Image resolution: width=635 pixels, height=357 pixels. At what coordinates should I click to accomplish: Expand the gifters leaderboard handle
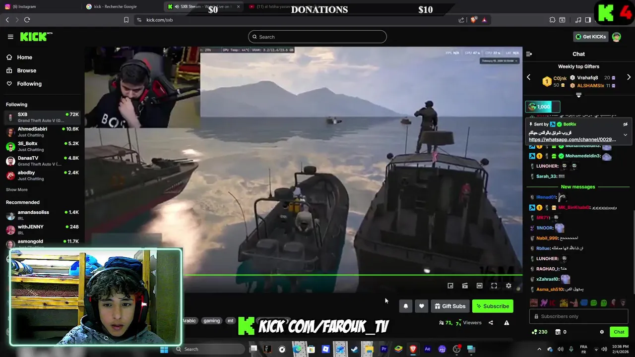pos(578,95)
